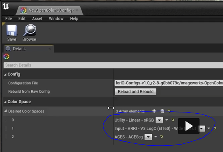Open the Input - ARRI - V3 LogC dropdown

tap(202, 129)
